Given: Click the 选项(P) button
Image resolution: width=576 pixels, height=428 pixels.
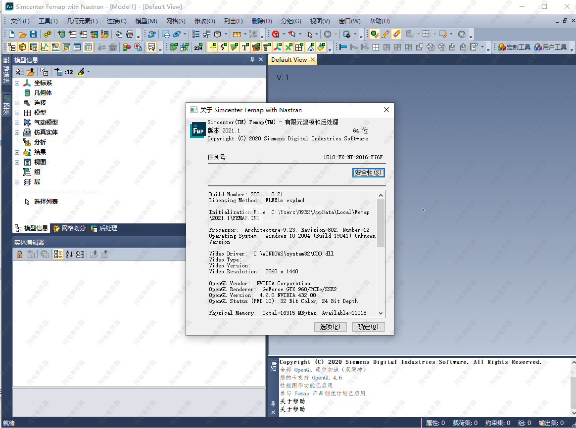Looking at the screenshot, I should click(x=330, y=327).
